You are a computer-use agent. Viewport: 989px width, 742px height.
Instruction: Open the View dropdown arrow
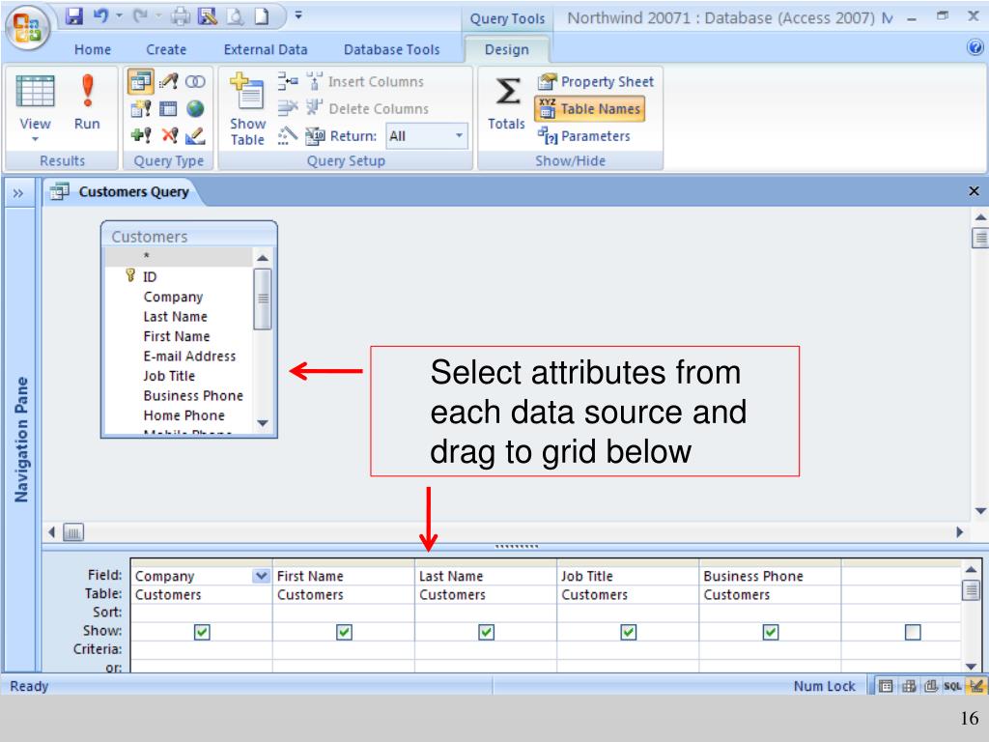click(36, 139)
